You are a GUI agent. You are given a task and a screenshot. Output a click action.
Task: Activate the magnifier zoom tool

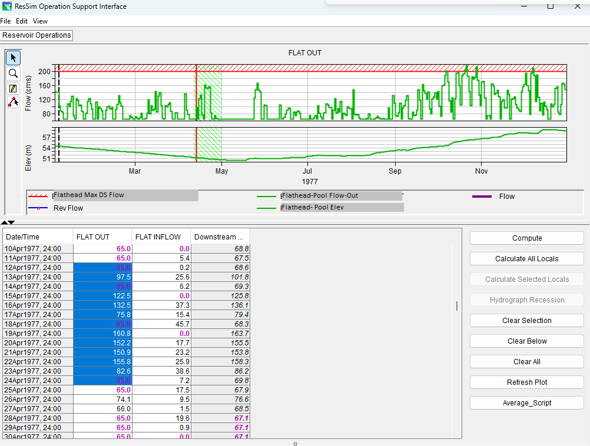13,74
